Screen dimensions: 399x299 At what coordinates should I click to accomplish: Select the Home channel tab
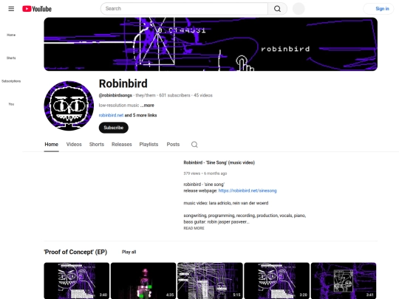(52, 145)
